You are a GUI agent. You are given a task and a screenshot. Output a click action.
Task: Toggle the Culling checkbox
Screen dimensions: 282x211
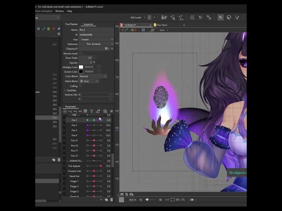point(80,86)
